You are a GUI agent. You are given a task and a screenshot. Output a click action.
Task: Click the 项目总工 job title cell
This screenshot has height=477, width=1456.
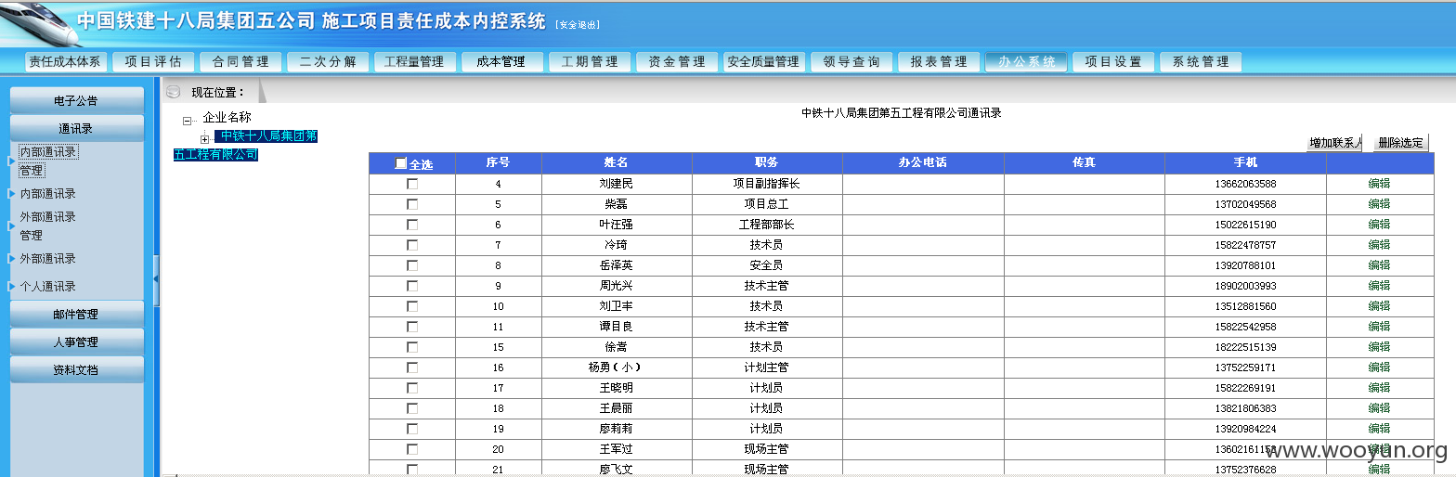(x=767, y=204)
